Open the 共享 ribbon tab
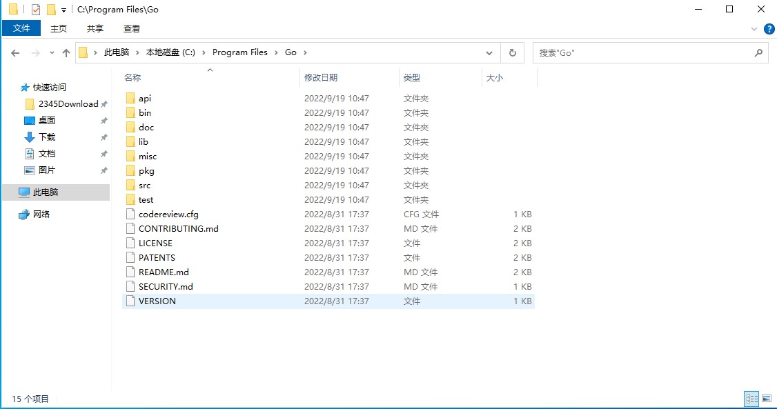This screenshot has width=777, height=409. click(x=95, y=29)
